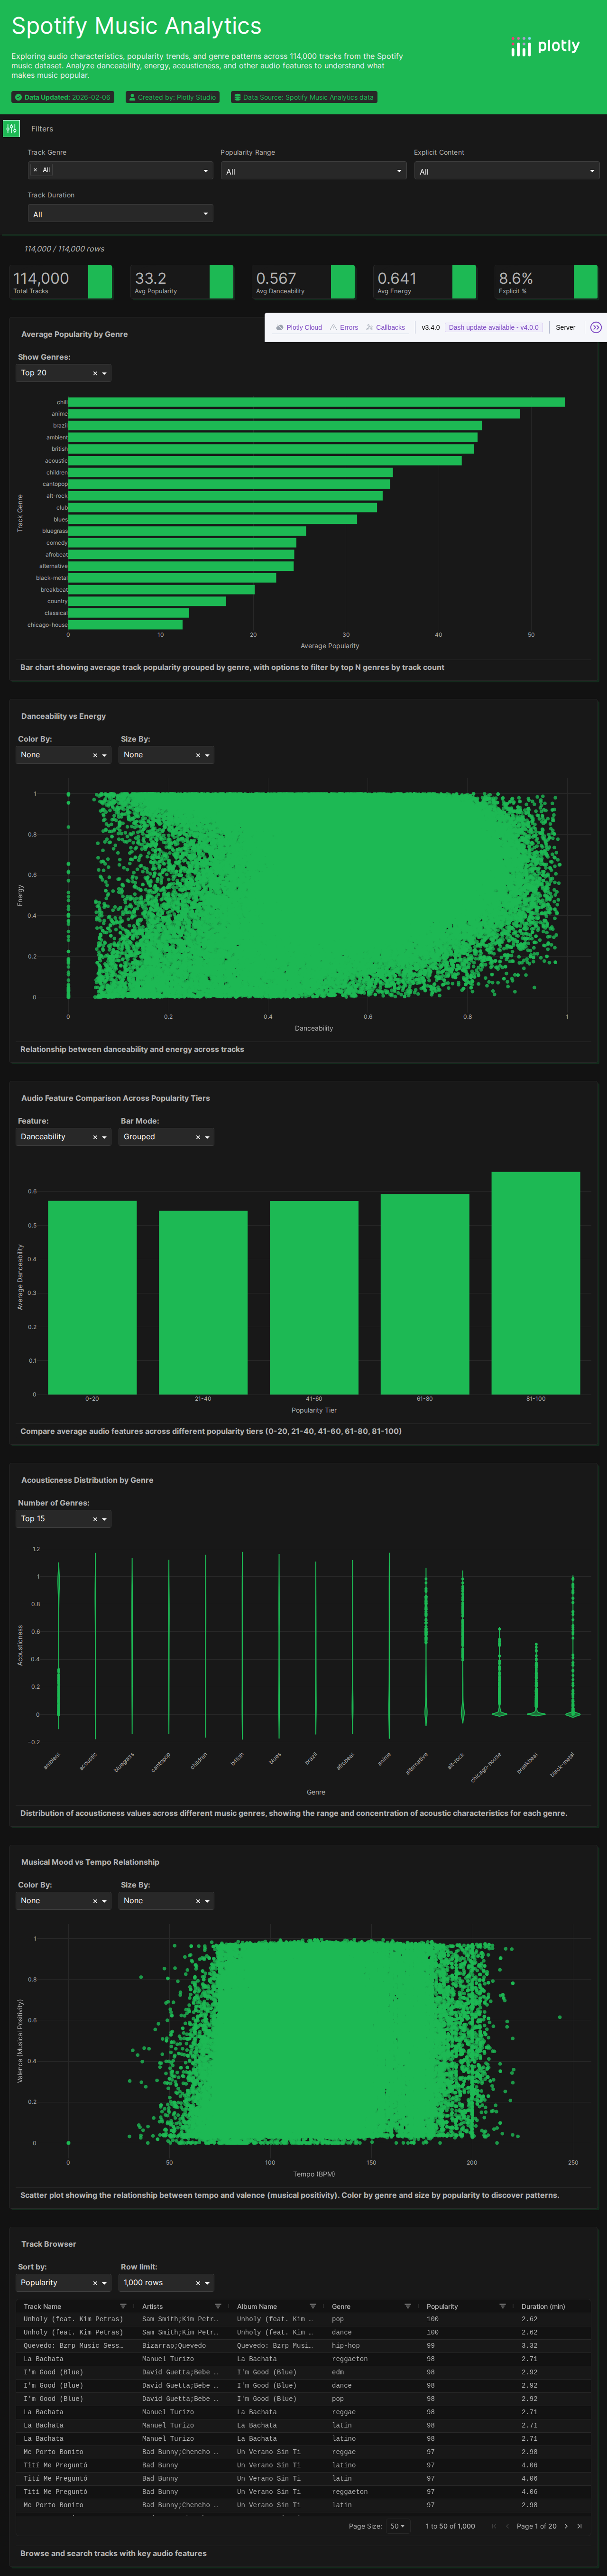Clear the Grouped Bar Mode selection
This screenshot has width=607, height=2576.
point(198,1137)
